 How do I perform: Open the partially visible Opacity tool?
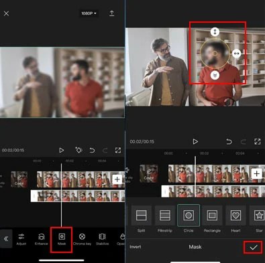click(x=121, y=240)
